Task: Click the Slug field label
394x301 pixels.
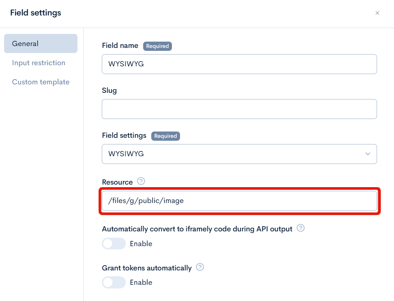Action: (109, 91)
